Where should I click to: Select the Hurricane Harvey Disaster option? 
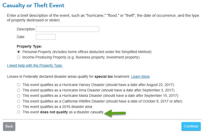[19, 85]
